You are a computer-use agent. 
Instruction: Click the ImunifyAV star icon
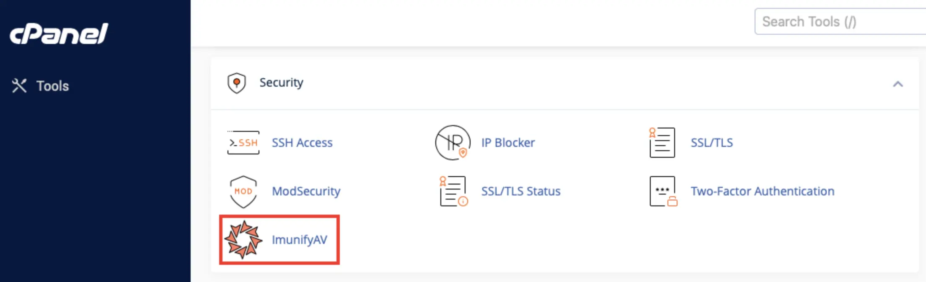point(243,240)
